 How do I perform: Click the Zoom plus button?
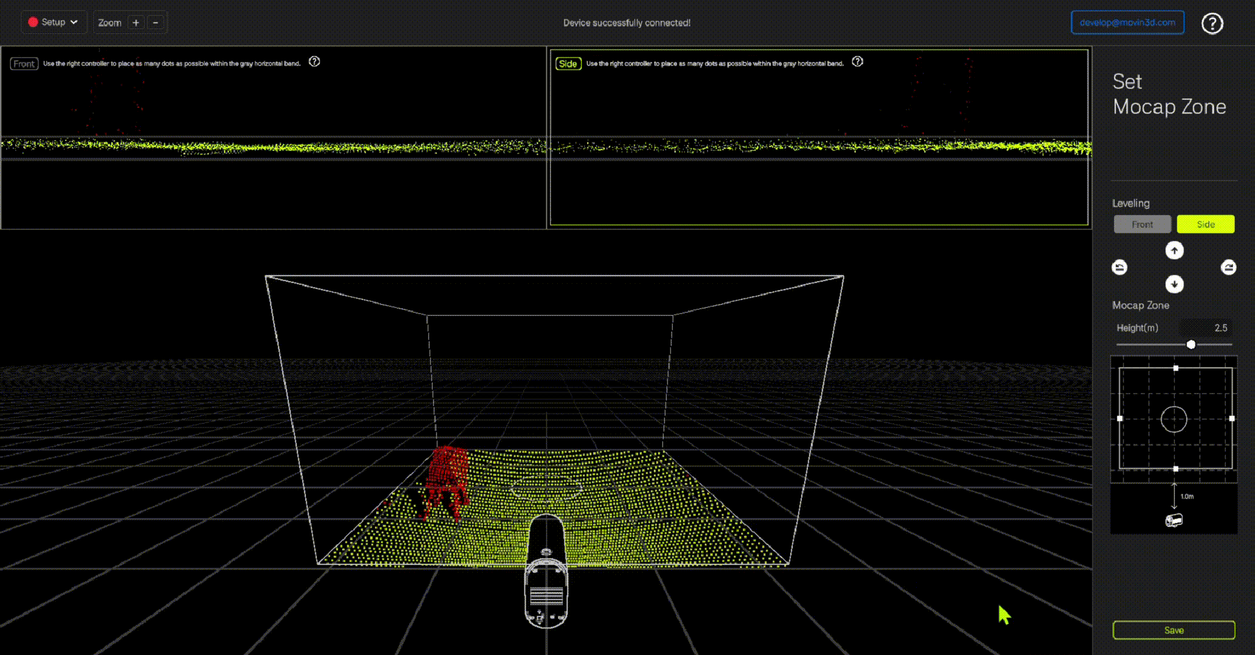136,22
